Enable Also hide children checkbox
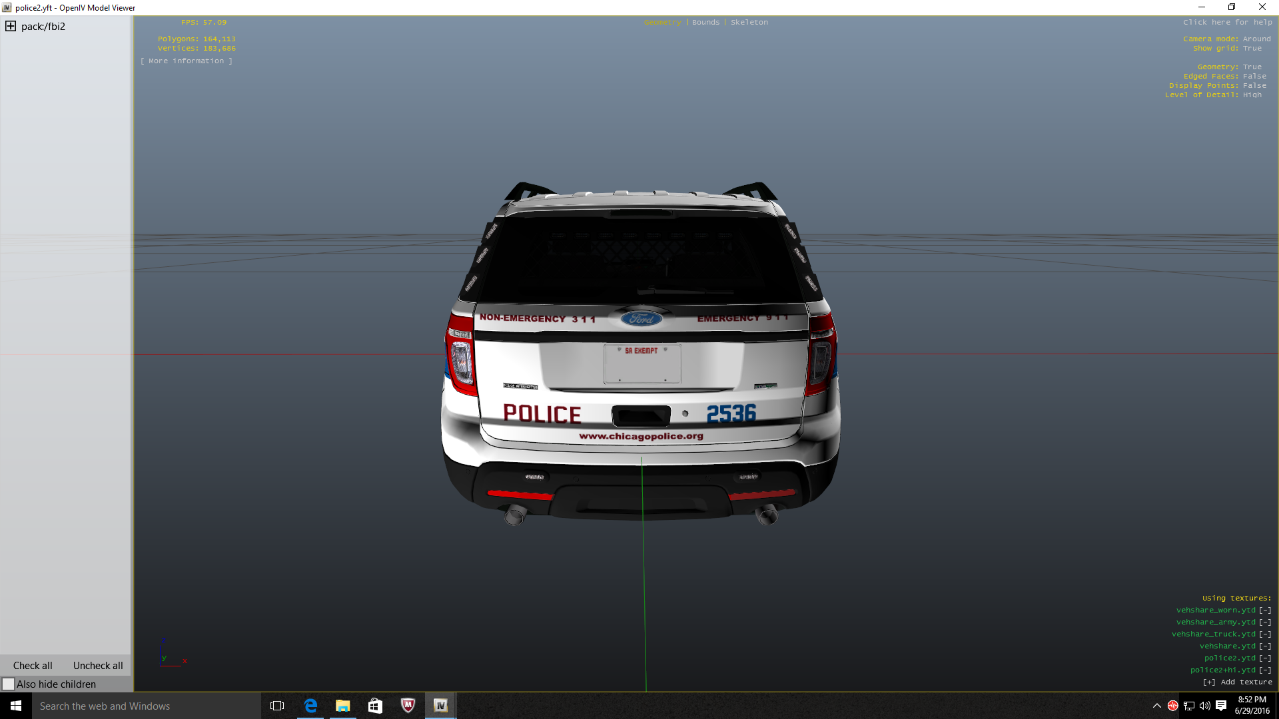The height and width of the screenshot is (719, 1279). click(9, 684)
